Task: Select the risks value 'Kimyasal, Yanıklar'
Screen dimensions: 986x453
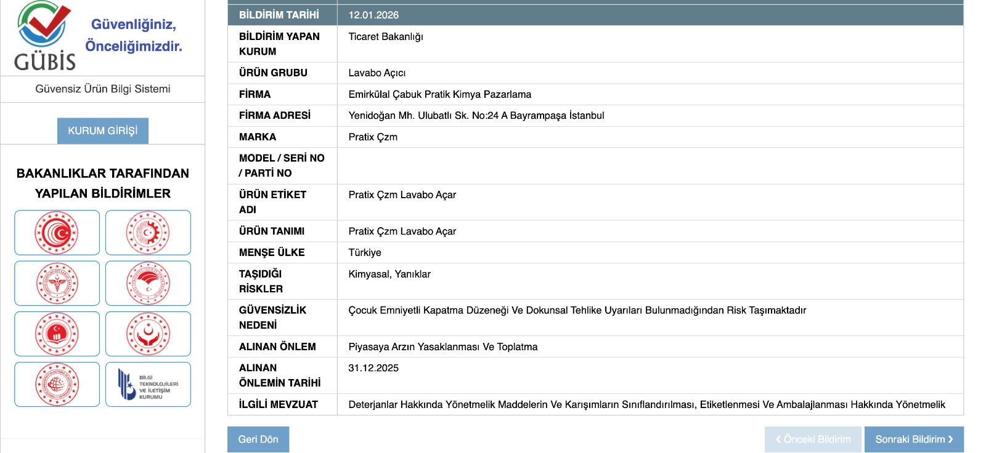Action: (389, 274)
